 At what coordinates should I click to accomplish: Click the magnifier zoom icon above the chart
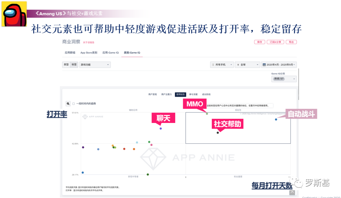click(x=68, y=104)
